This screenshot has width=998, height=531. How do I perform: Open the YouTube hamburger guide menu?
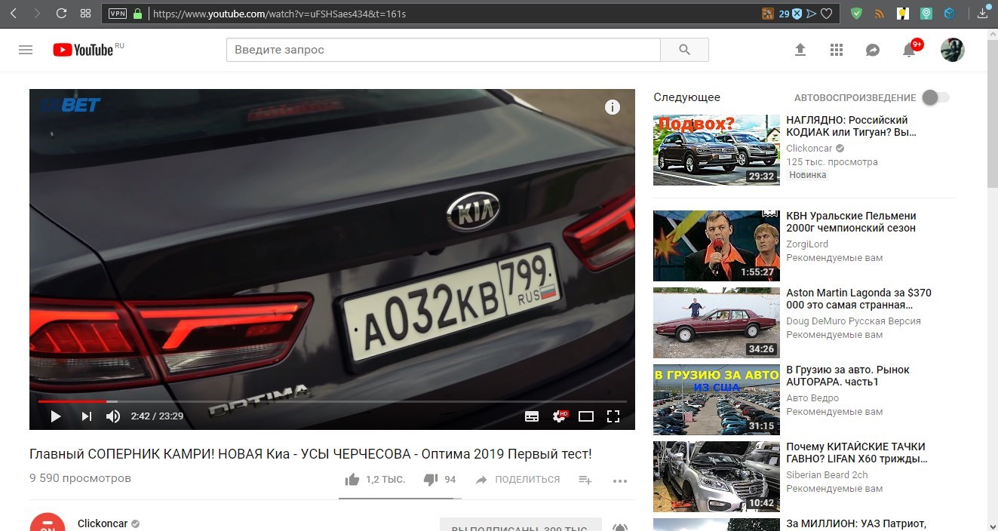click(26, 50)
